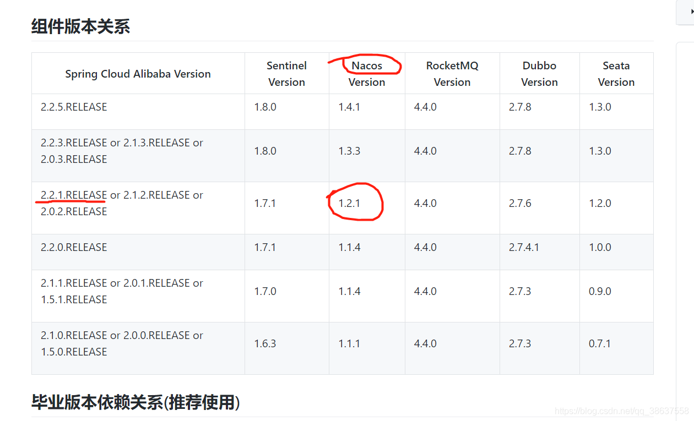Select the Dubbo Version column header
This screenshot has width=694, height=421.
(540, 74)
